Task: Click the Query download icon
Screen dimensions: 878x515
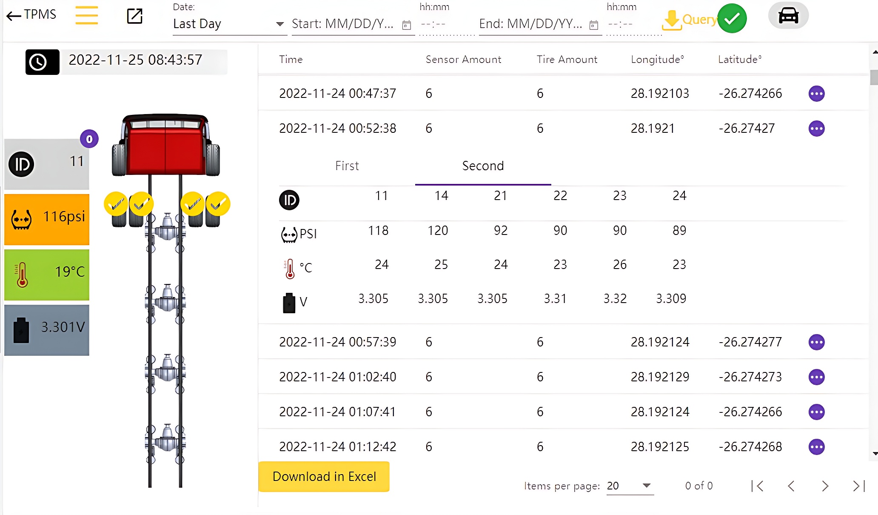Action: point(672,18)
